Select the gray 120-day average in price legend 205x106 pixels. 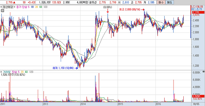(45, 7)
